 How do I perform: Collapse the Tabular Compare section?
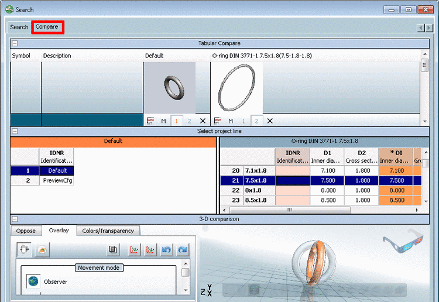[x=15, y=43]
